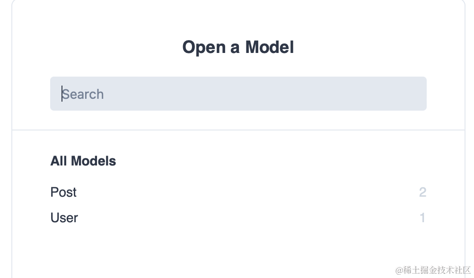Click the watermark text at bottom right

click(x=432, y=270)
